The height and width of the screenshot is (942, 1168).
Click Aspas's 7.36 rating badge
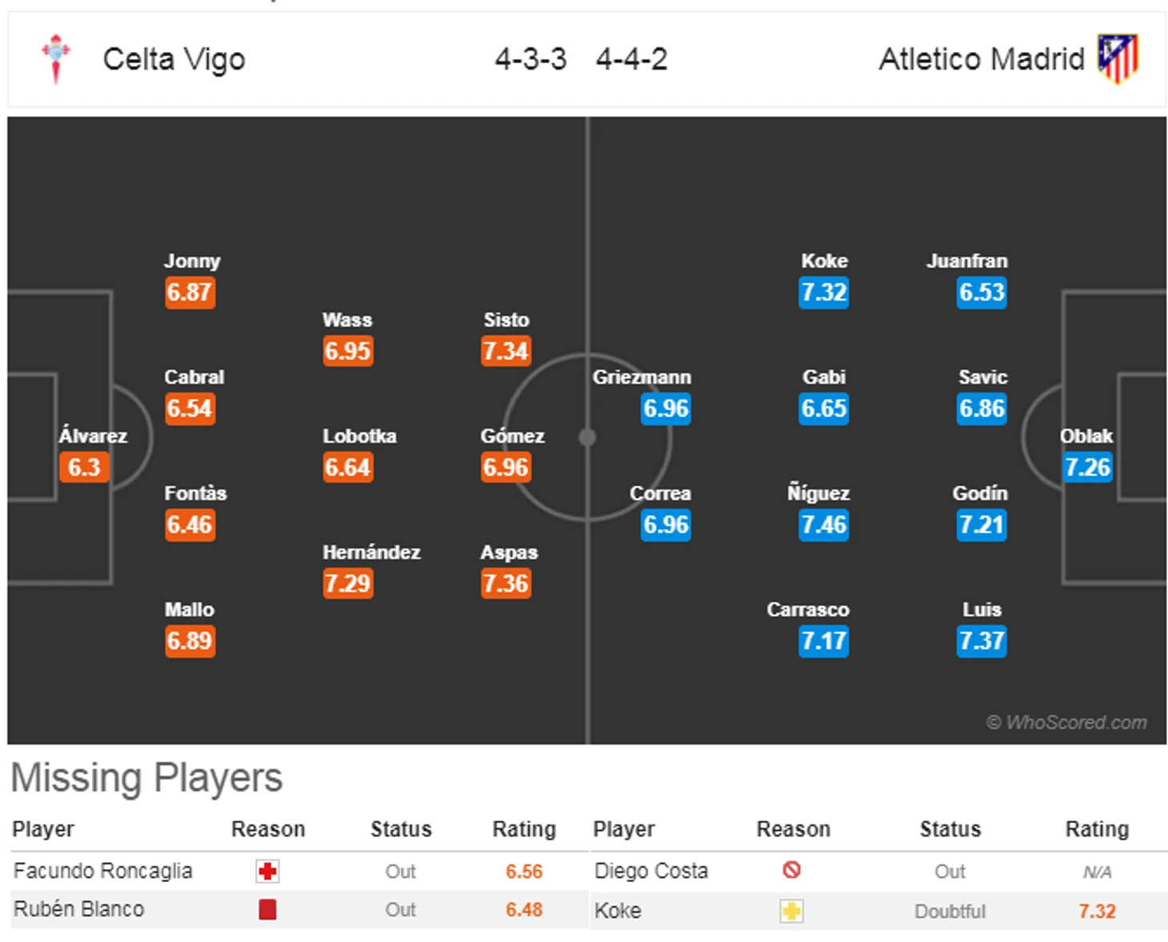click(506, 583)
